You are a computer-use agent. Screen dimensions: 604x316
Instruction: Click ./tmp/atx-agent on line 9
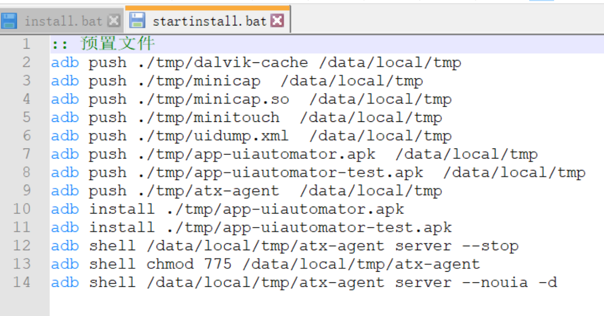coord(209,191)
